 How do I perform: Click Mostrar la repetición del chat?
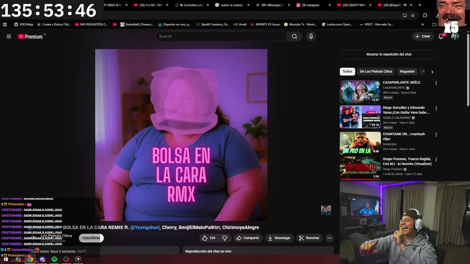pyautogui.click(x=389, y=54)
